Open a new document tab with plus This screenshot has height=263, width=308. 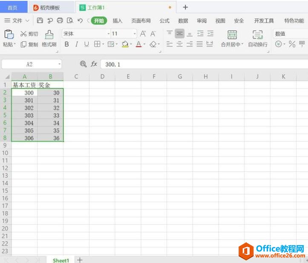(x=185, y=7)
